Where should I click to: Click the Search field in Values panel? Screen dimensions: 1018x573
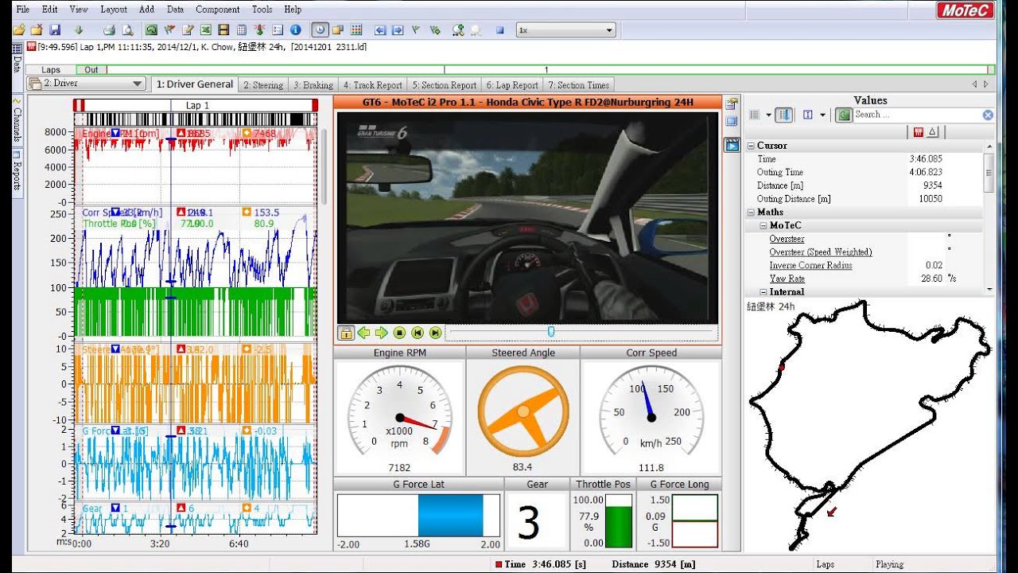pyautogui.click(x=917, y=115)
